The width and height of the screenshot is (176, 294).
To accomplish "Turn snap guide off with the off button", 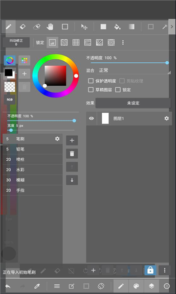I will 52,43.
